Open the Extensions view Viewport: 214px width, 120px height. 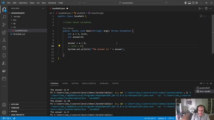click(4, 32)
